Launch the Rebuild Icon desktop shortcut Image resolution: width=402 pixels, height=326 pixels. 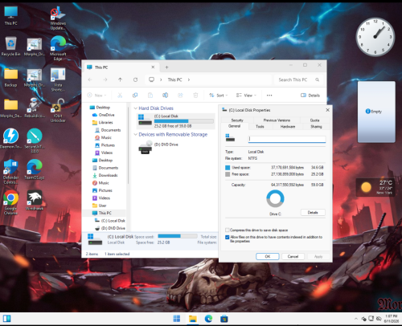(35, 108)
